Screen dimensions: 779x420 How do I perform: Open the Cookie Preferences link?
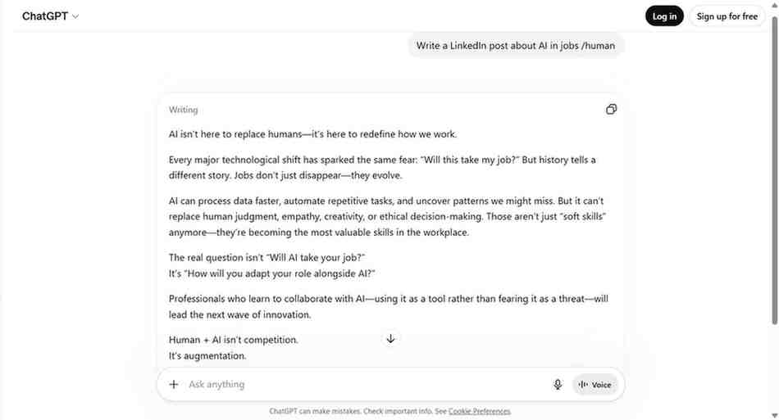point(479,411)
